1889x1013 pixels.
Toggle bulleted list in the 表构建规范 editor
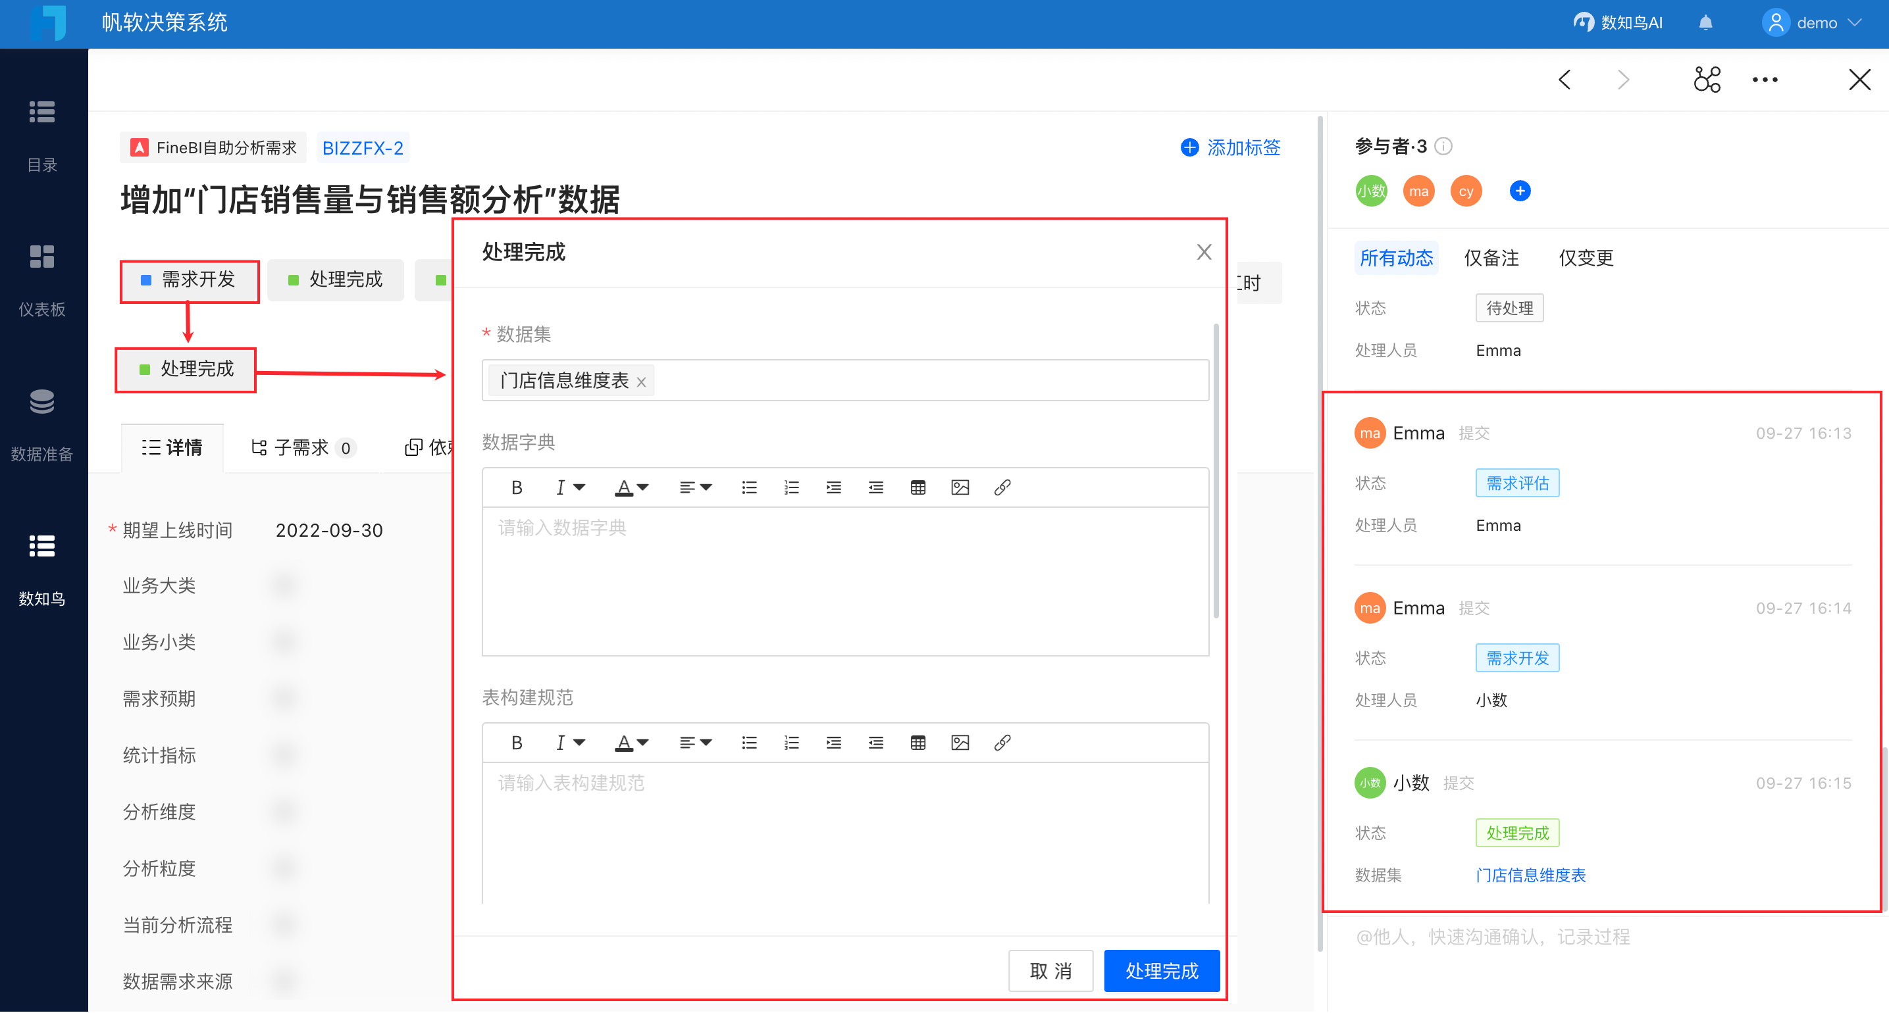(x=749, y=743)
